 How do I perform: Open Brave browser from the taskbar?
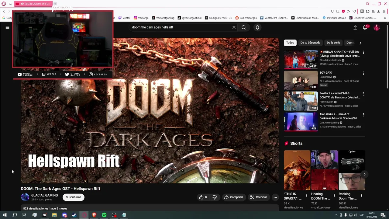coord(94,215)
